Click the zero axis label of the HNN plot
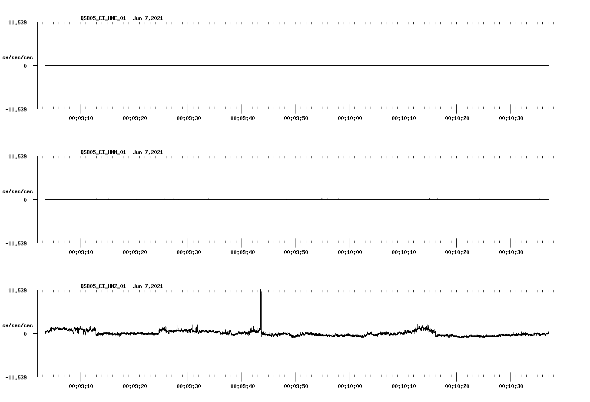 click(x=25, y=200)
